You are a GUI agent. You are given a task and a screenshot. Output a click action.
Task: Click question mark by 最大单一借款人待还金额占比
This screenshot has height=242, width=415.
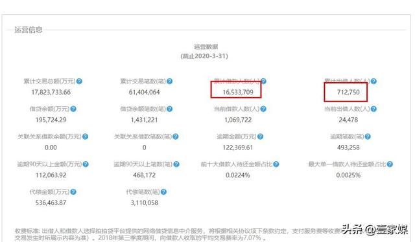[390, 164]
